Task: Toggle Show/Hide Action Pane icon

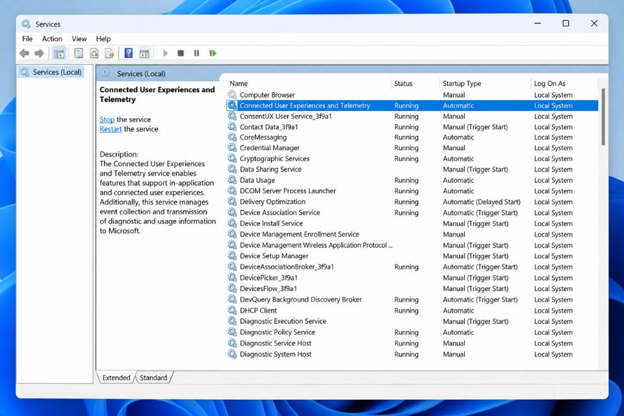Action: (x=144, y=53)
